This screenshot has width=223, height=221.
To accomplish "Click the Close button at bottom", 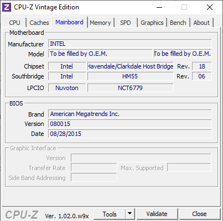I will point(199,214).
